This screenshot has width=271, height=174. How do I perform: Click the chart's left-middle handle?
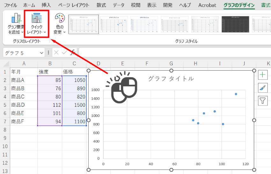click(89, 120)
